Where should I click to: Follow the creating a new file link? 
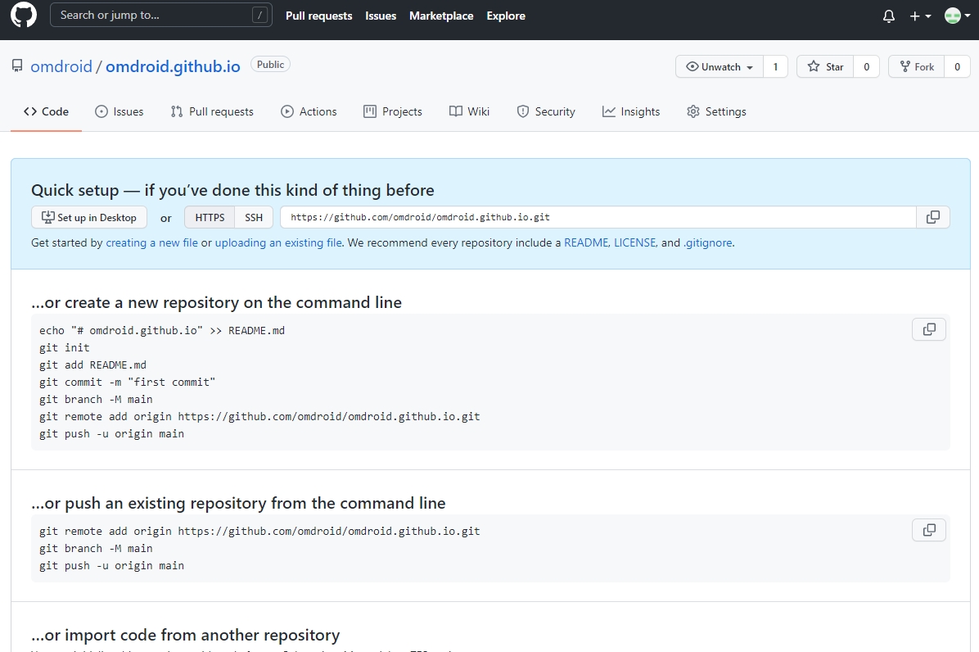(x=151, y=243)
